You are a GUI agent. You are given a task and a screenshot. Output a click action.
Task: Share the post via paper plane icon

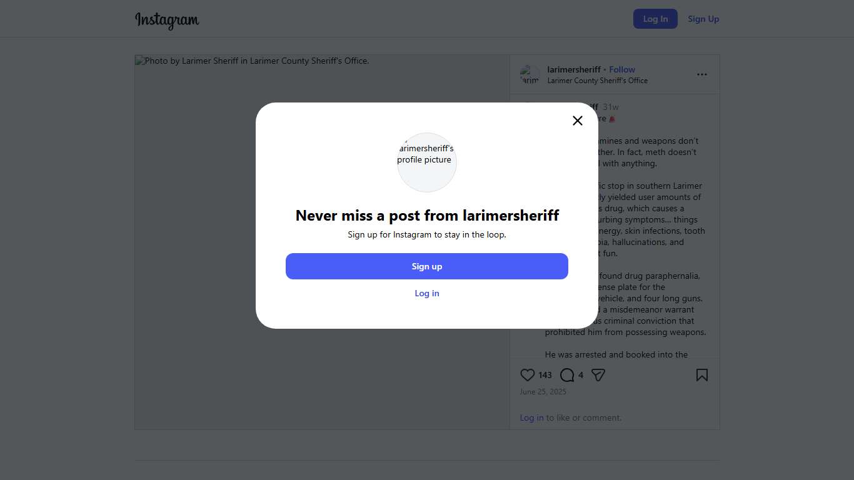[x=598, y=375]
